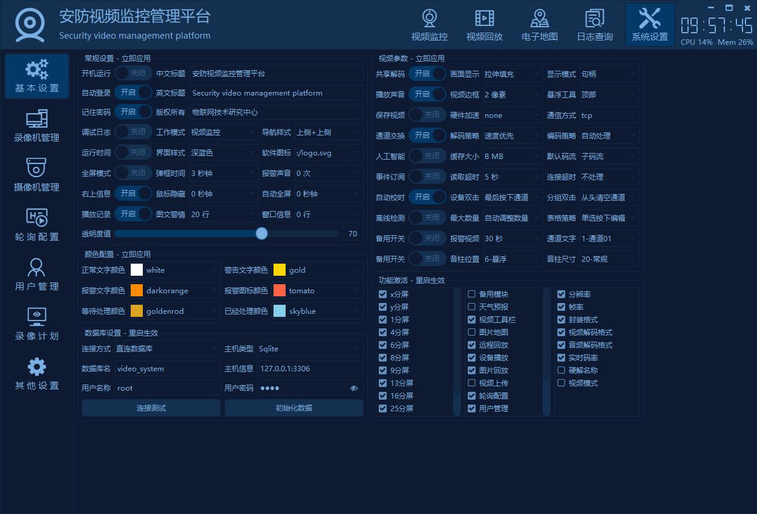Open the 电子地图 map icon
This screenshot has width=757, height=514.
540,18
